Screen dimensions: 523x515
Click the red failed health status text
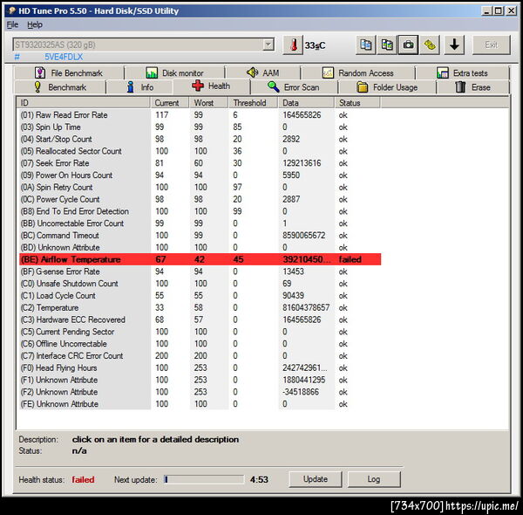(83, 479)
